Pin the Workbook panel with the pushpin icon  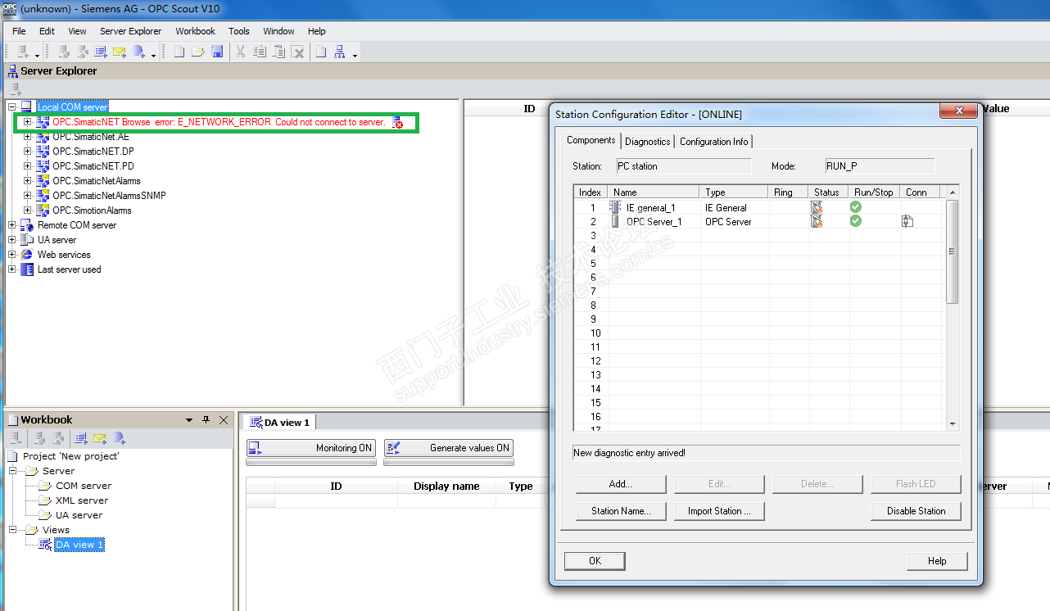click(206, 419)
